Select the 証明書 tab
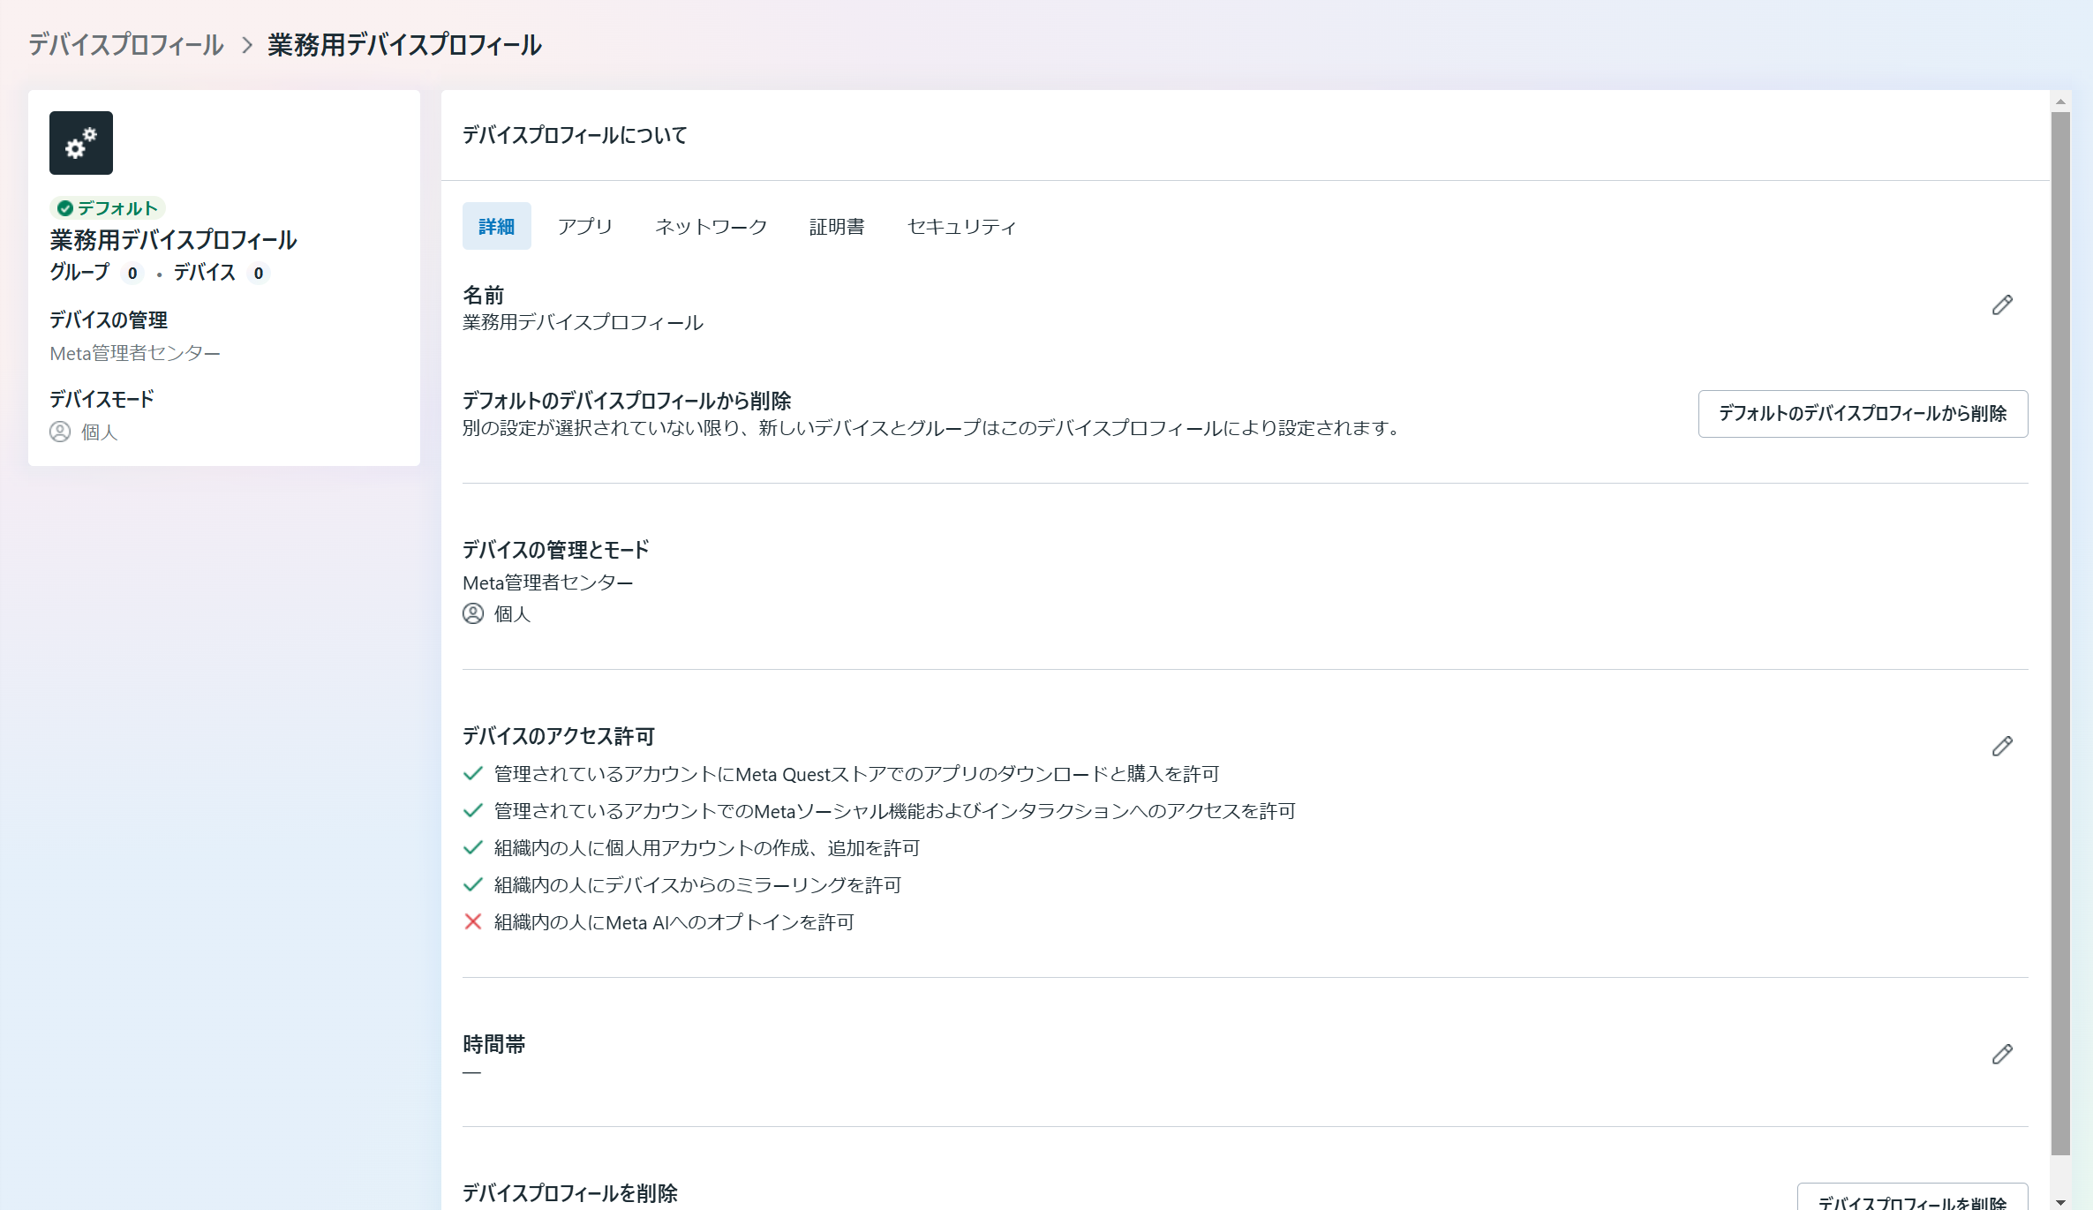 (836, 227)
